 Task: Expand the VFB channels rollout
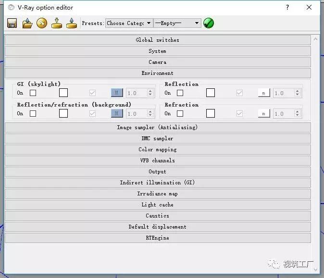[158, 160]
